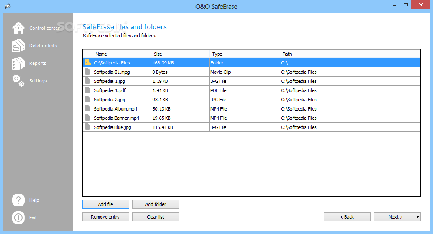433x234 pixels.
Task: Sort by the Size column header
Action: click(180, 54)
